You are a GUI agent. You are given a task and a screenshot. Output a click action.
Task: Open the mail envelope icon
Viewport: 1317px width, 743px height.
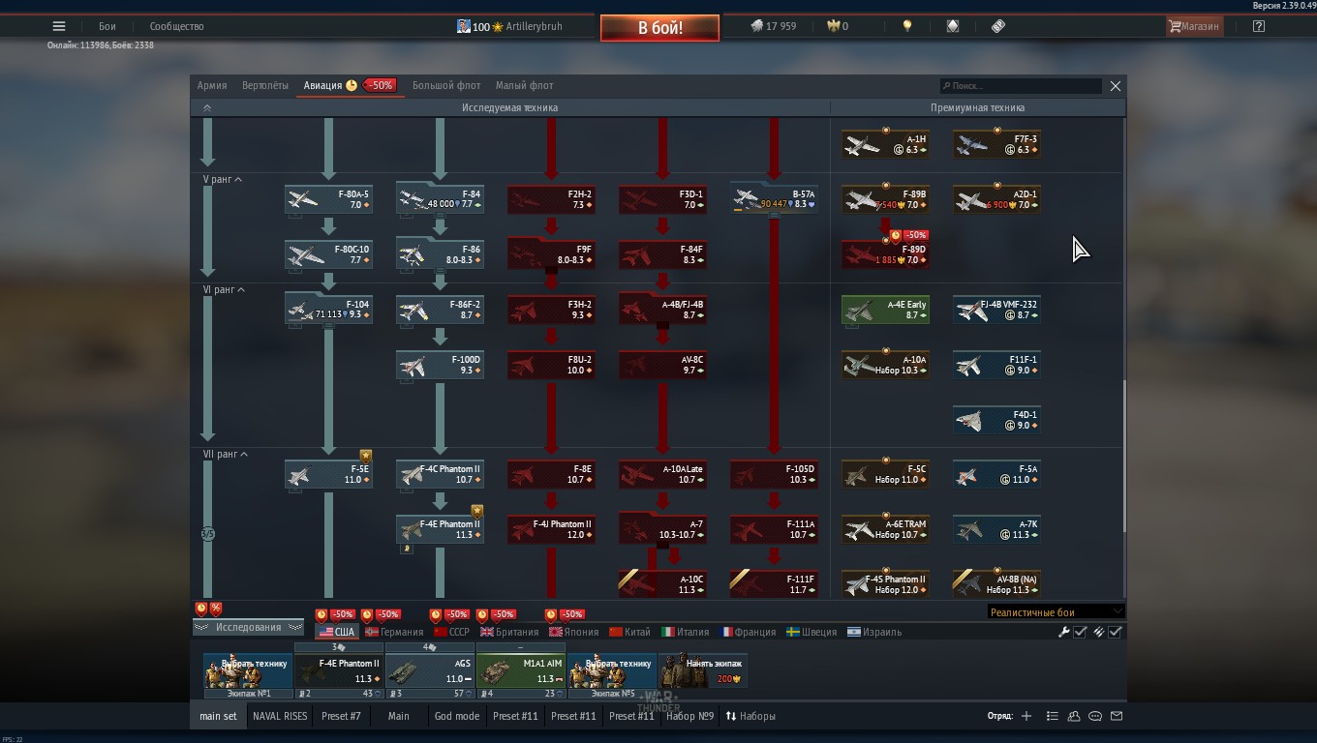click(x=1117, y=716)
